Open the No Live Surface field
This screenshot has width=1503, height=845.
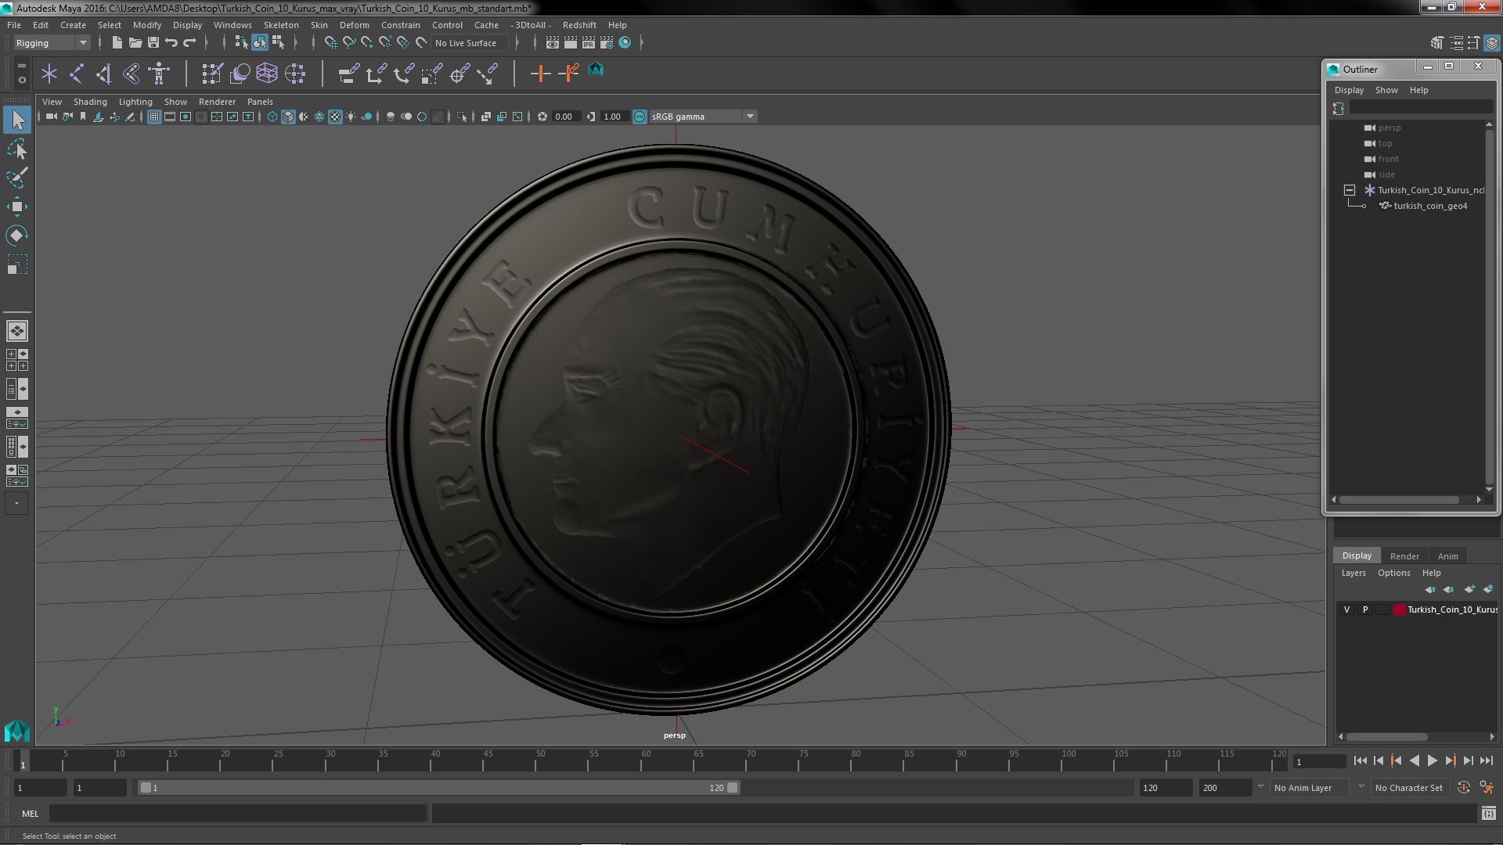[x=468, y=43]
